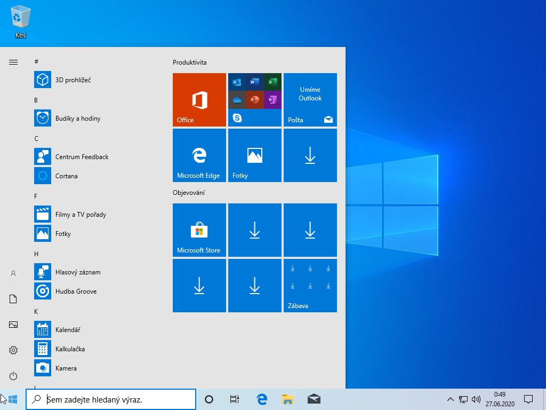Click the download tile next to Fotky tile
The image size is (546, 410).
point(310,155)
